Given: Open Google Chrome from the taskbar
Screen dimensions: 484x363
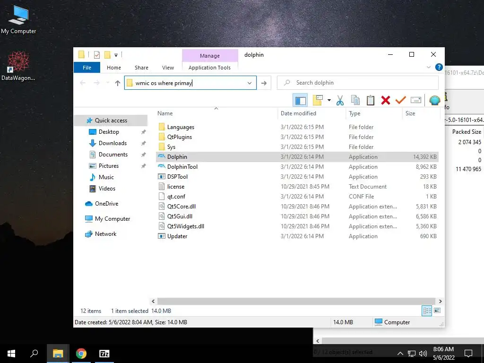Looking at the screenshot, I should pyautogui.click(x=81, y=354).
